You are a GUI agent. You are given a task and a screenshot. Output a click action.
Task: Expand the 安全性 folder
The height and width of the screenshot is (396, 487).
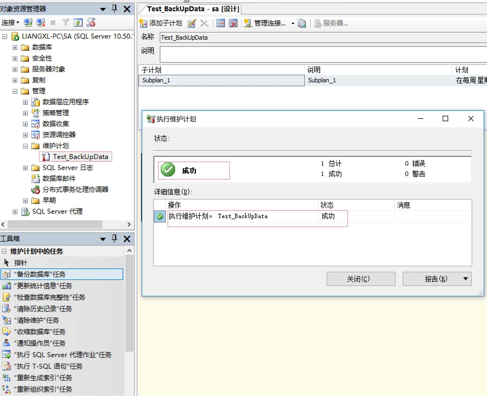coord(15,58)
